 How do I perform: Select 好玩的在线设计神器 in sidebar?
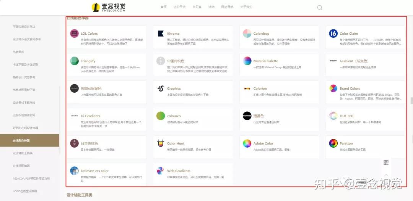[x=26, y=128]
